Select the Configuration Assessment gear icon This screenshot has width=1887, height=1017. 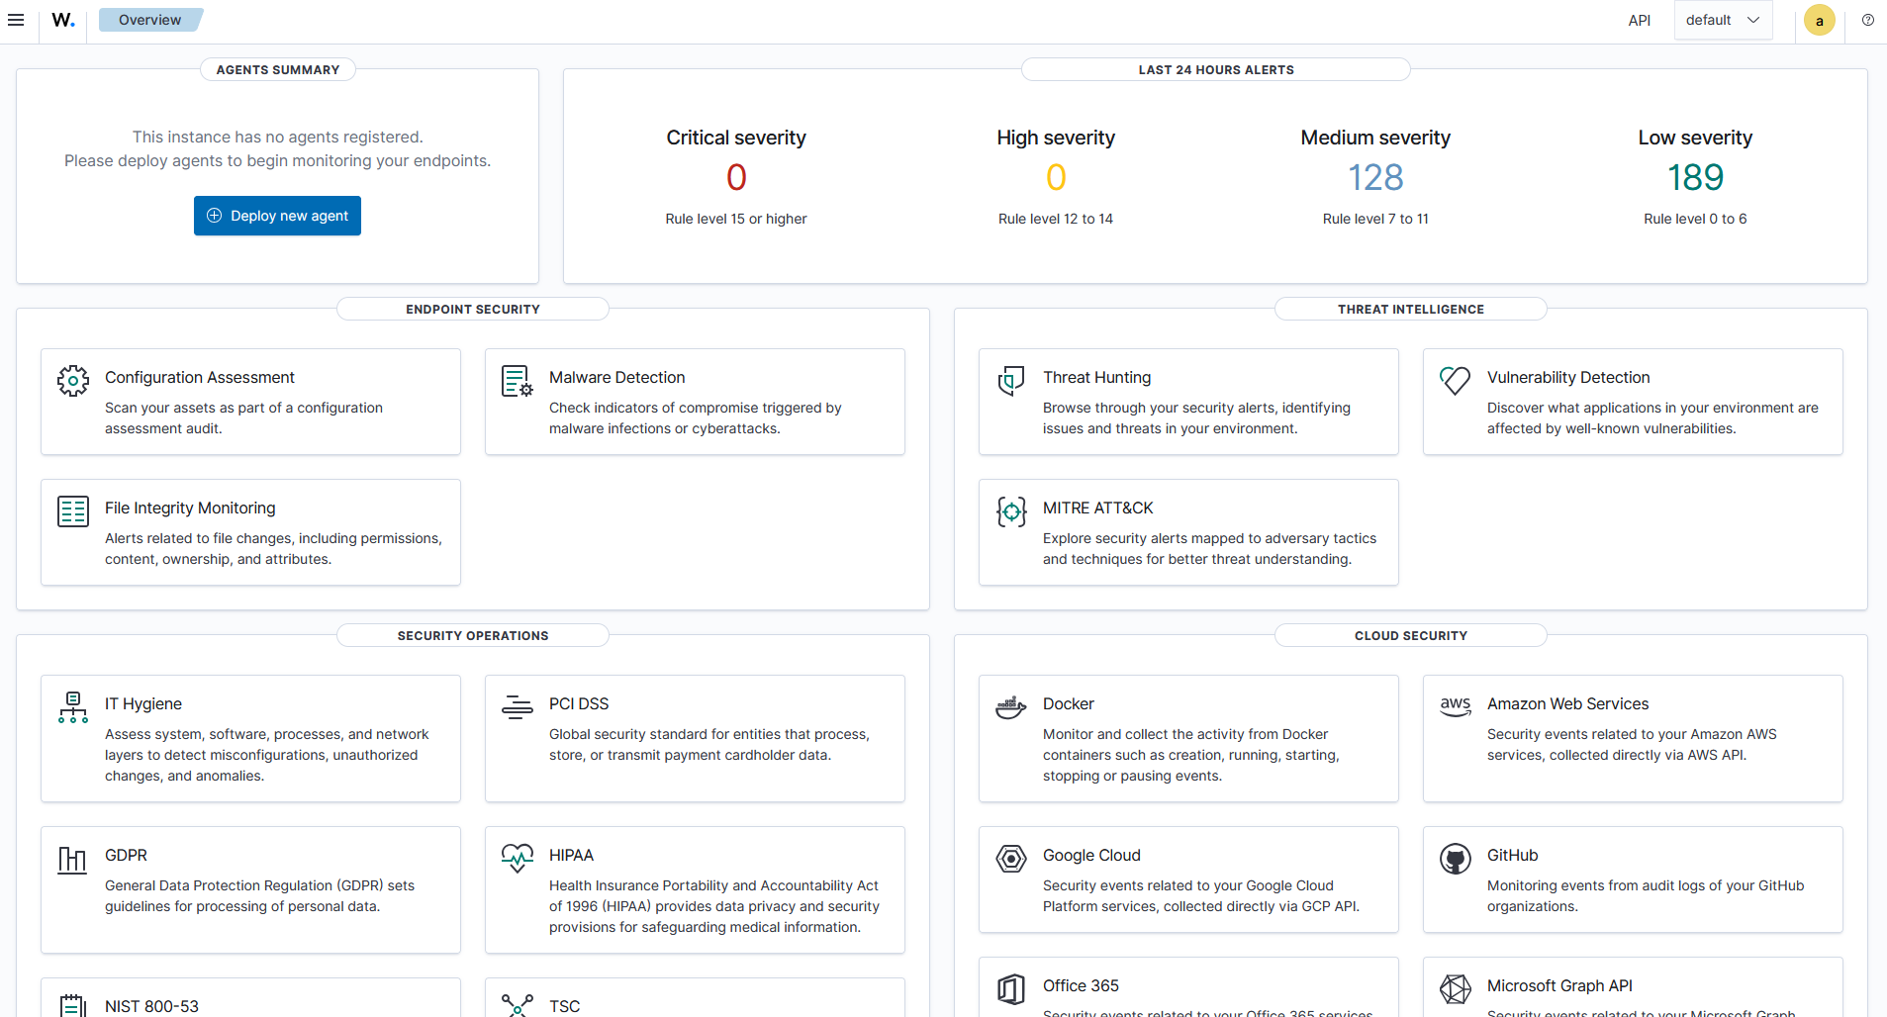pyautogui.click(x=72, y=380)
